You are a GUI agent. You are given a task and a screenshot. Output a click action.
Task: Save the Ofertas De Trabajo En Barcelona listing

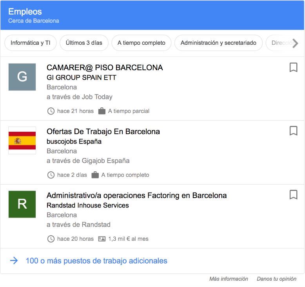[x=293, y=131]
